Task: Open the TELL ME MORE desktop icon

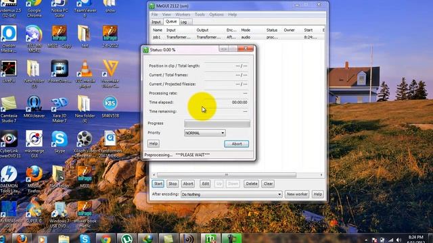Action: tap(34, 39)
